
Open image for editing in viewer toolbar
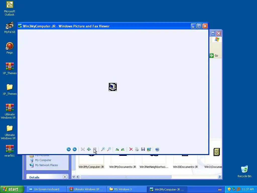(x=149, y=149)
